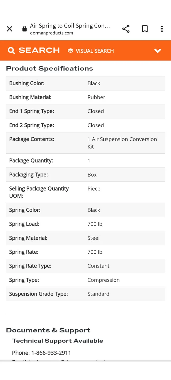Close the page with the X icon
Image resolution: width=171 pixels, height=380 pixels.
9,29
